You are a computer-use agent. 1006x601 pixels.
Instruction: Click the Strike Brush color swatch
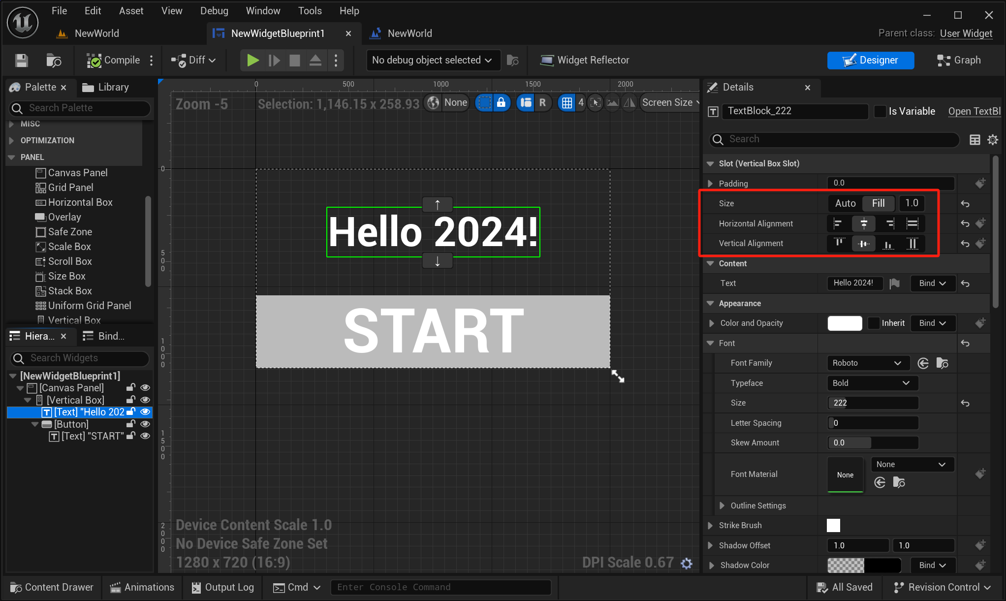point(833,525)
